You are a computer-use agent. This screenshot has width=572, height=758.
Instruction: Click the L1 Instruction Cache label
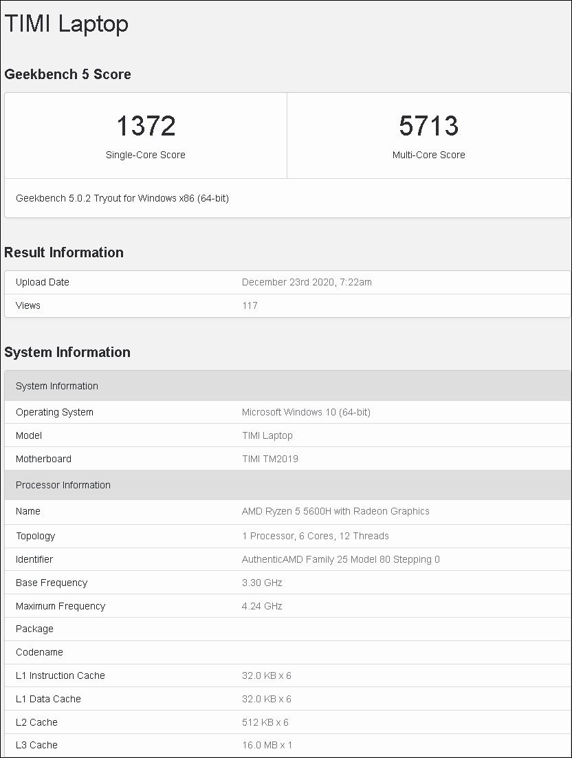[60, 676]
